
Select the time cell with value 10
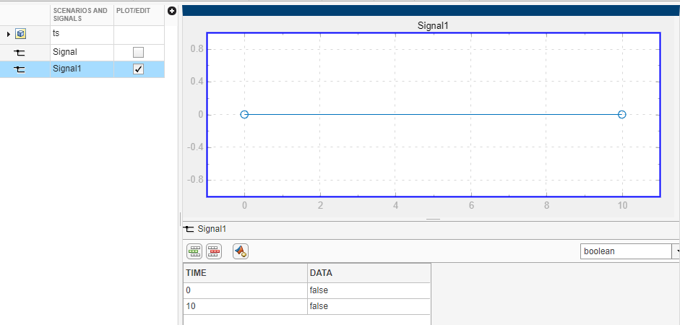point(246,306)
